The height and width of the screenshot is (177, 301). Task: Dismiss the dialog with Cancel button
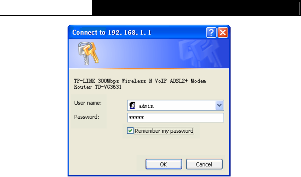[x=204, y=164]
